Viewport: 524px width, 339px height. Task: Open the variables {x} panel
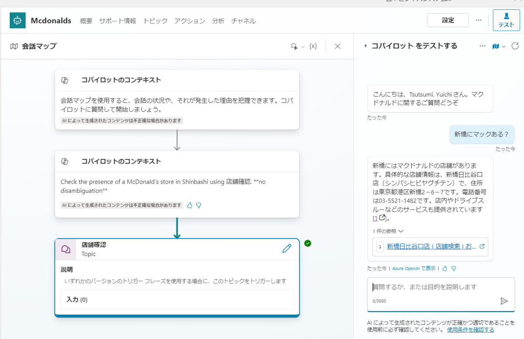[313, 46]
